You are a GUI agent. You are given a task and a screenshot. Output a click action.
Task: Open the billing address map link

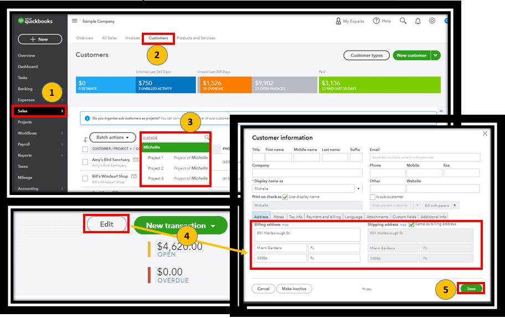click(285, 224)
